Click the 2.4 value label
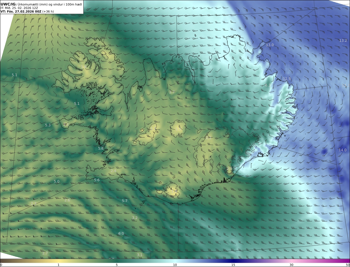This screenshot has width=350, height=267. click(x=113, y=171)
